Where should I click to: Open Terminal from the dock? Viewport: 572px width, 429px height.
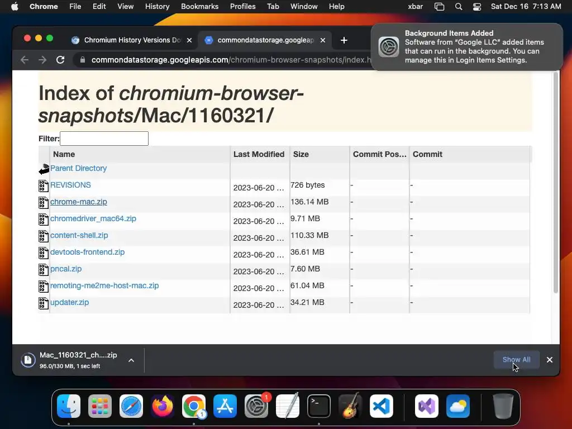[x=319, y=406]
